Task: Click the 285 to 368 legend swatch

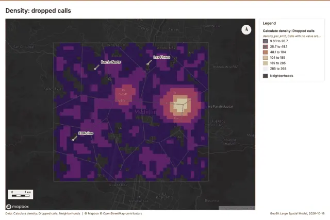Action: (x=266, y=69)
